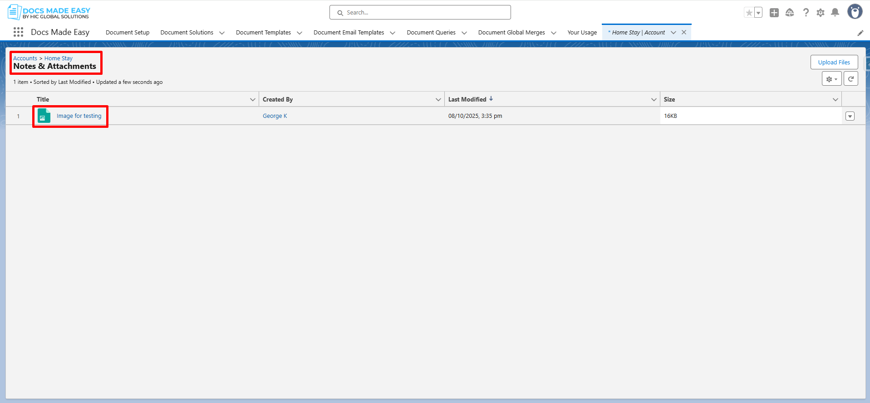This screenshot has width=870, height=403.
Task: Refresh the Notes & Attachments list
Action: pos(851,79)
